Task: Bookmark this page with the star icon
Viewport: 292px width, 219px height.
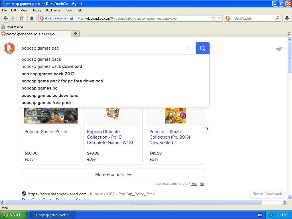Action: [213, 18]
